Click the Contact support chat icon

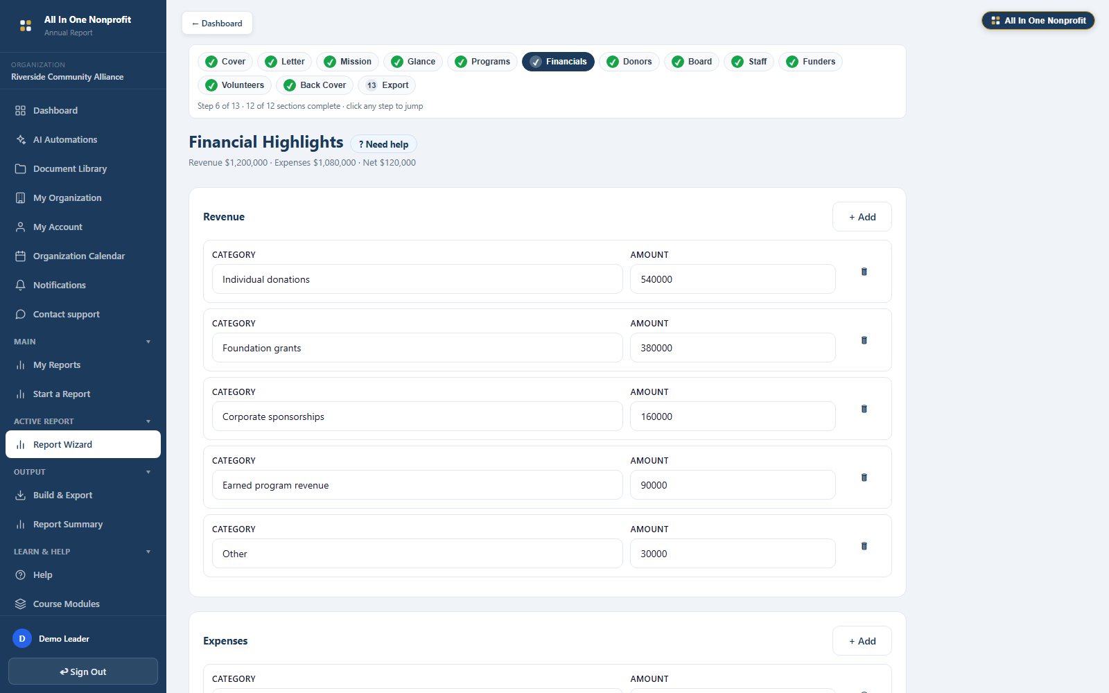tap(20, 315)
